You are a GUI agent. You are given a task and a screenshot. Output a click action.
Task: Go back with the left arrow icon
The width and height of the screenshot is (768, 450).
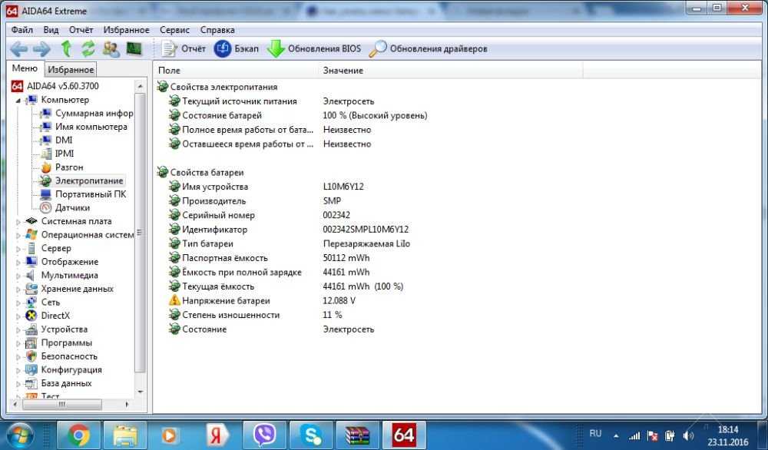[x=18, y=48]
